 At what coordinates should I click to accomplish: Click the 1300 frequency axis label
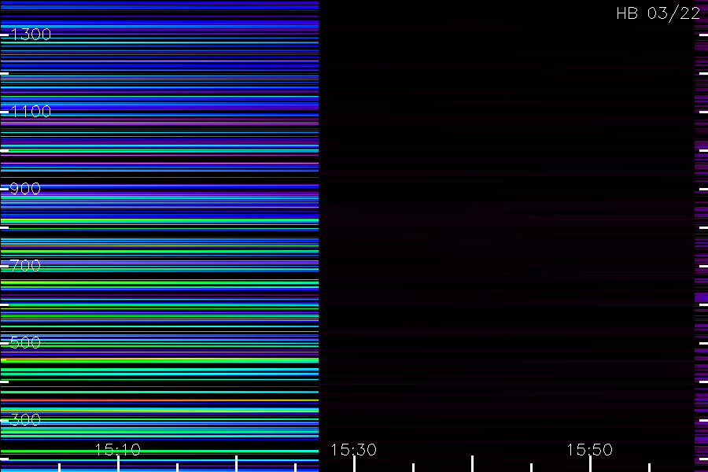31,35
